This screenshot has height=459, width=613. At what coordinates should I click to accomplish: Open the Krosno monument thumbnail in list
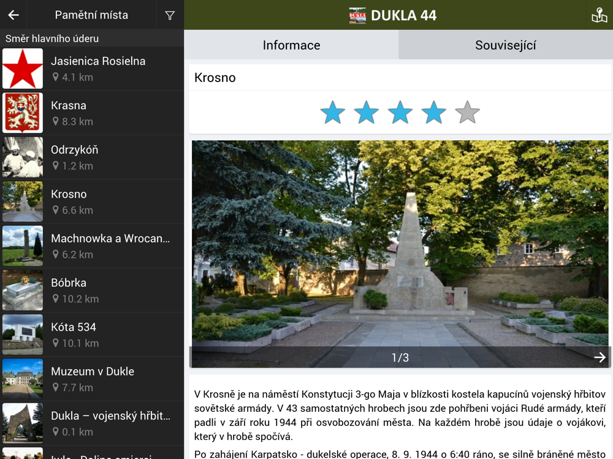(23, 201)
